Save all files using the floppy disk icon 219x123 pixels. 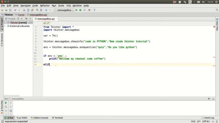[x=6, y=10]
